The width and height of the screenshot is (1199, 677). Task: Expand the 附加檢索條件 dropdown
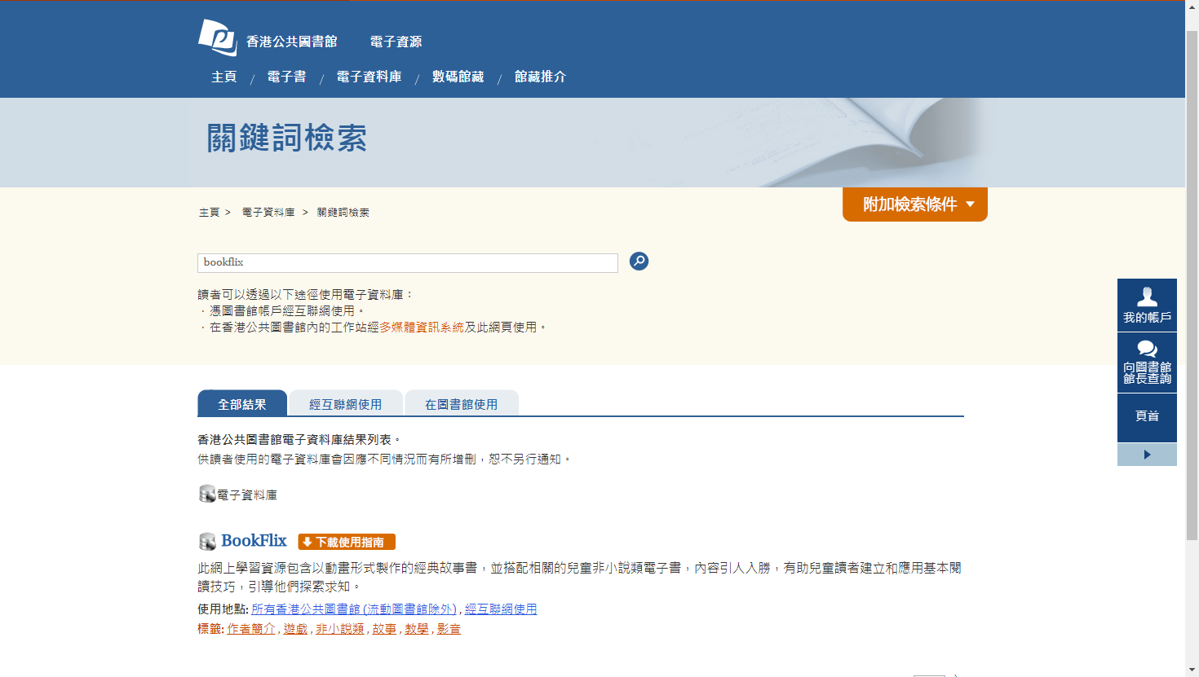coord(915,204)
